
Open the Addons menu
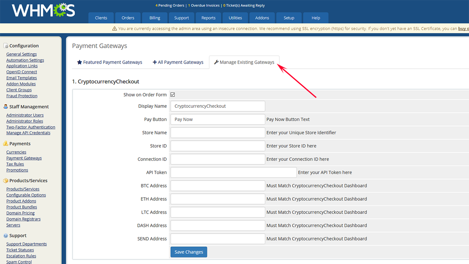(262, 18)
